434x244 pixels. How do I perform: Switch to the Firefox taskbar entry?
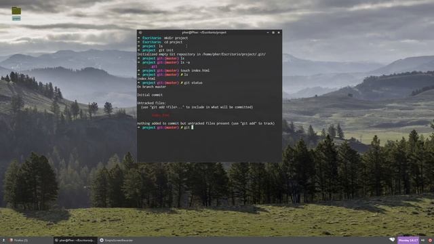click(18, 241)
